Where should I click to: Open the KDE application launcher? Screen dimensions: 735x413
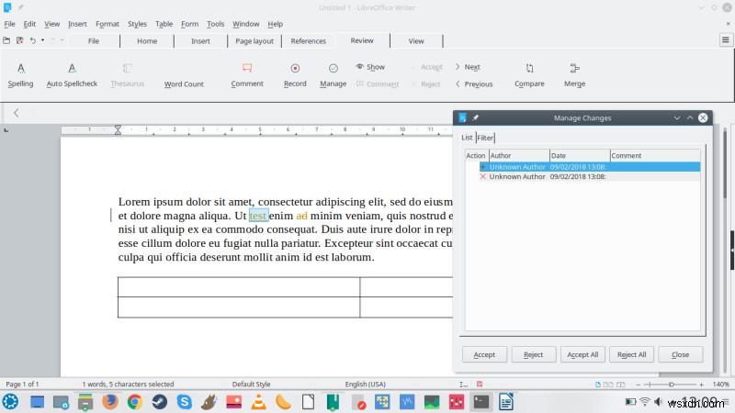[x=10, y=402]
